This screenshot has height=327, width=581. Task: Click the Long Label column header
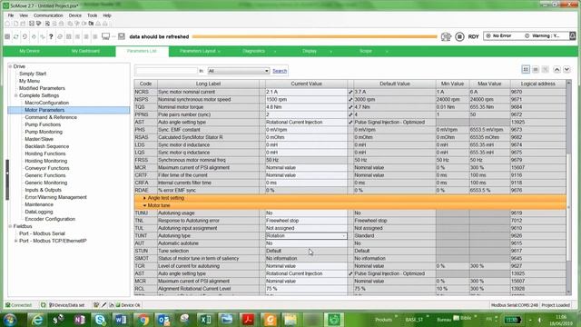click(208, 84)
